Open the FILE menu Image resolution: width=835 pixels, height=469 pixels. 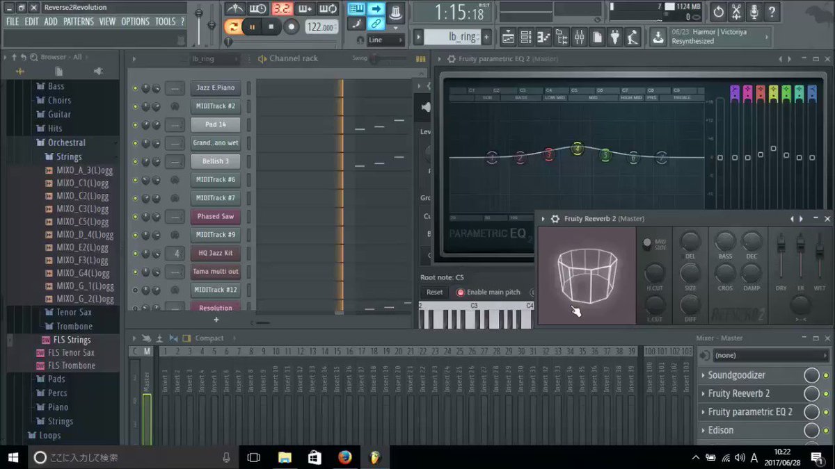click(x=13, y=22)
